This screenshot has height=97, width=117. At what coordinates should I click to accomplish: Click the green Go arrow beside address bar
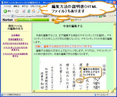click(100, 16)
